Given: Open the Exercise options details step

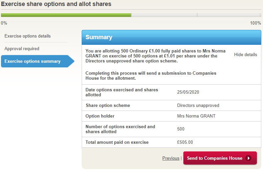Looking at the screenshot, I should (28, 36).
